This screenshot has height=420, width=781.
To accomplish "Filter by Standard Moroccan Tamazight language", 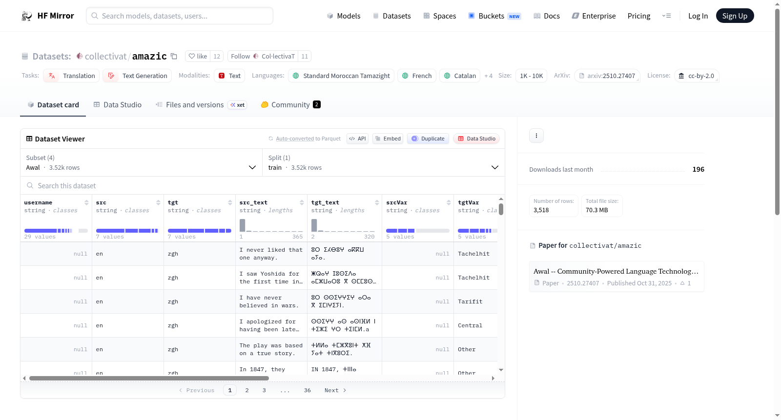I will click(x=341, y=76).
